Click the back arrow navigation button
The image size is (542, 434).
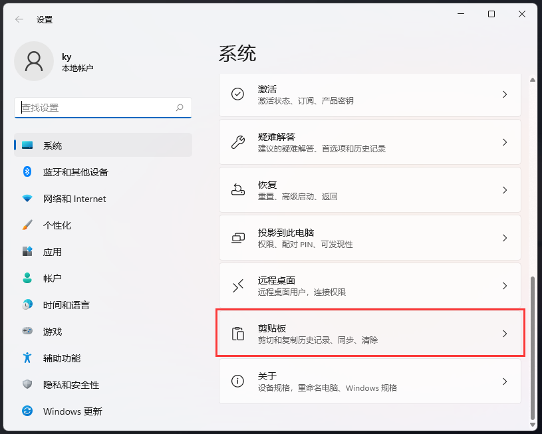18,19
